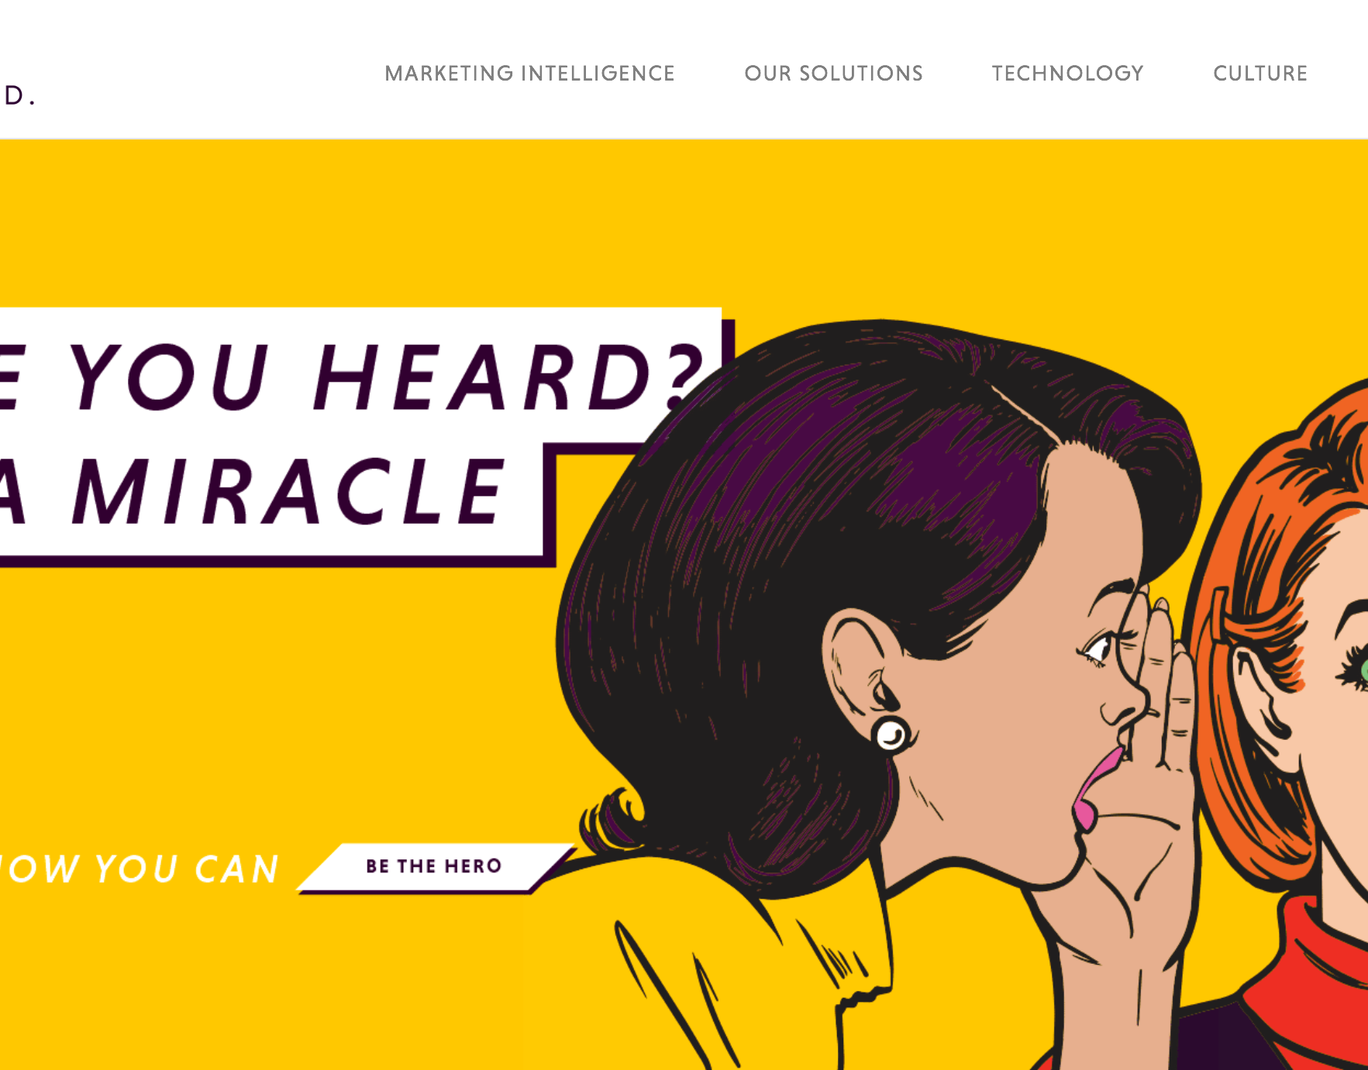Go to Our Solutions page
The width and height of the screenshot is (1368, 1070).
point(833,74)
